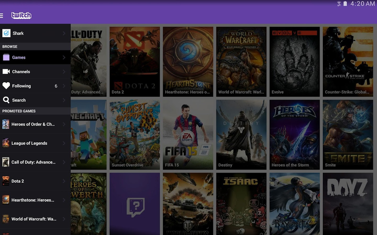Click World of Warcraft sidebar icon
This screenshot has width=377, height=235.
point(6,219)
